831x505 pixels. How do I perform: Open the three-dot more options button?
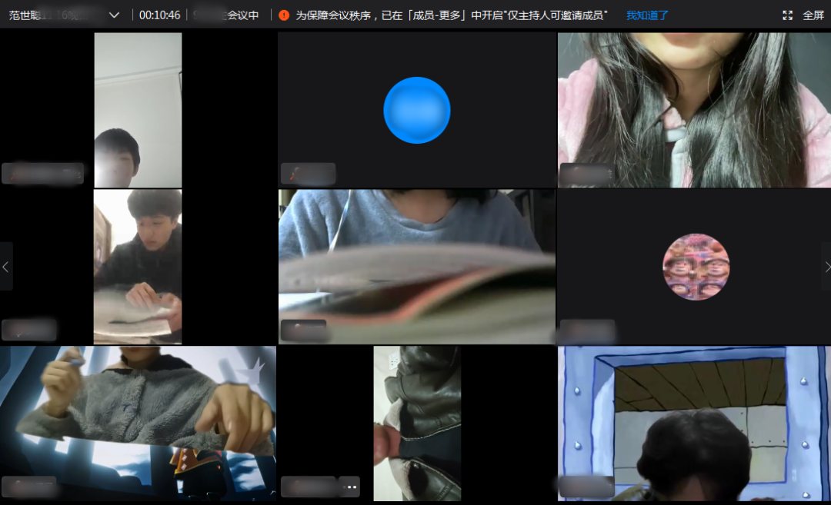coord(349,487)
